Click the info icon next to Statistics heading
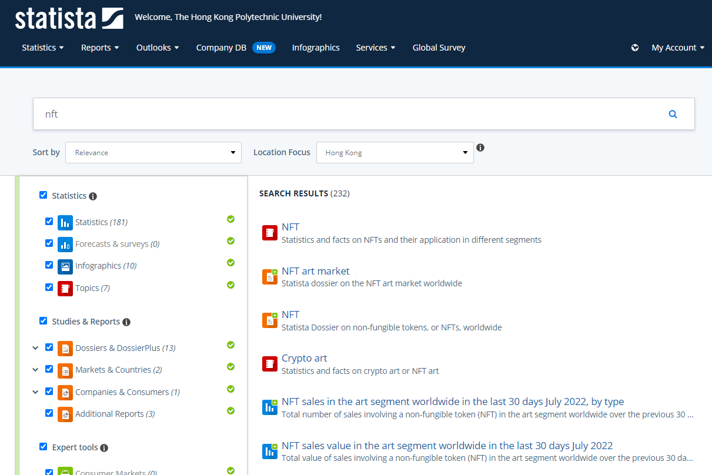 pyautogui.click(x=93, y=196)
